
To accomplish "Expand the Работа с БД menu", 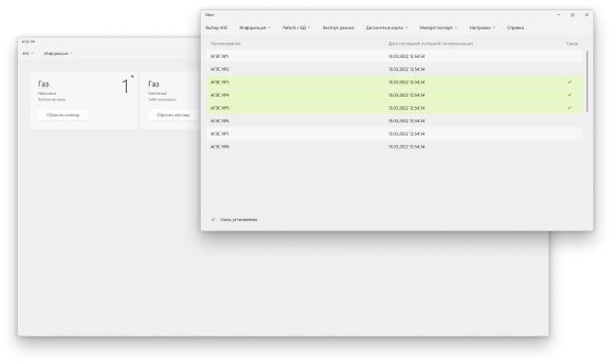I will tap(297, 27).
